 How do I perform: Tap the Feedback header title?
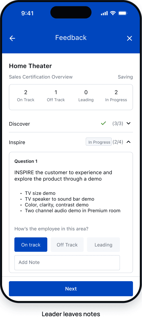[71, 37]
